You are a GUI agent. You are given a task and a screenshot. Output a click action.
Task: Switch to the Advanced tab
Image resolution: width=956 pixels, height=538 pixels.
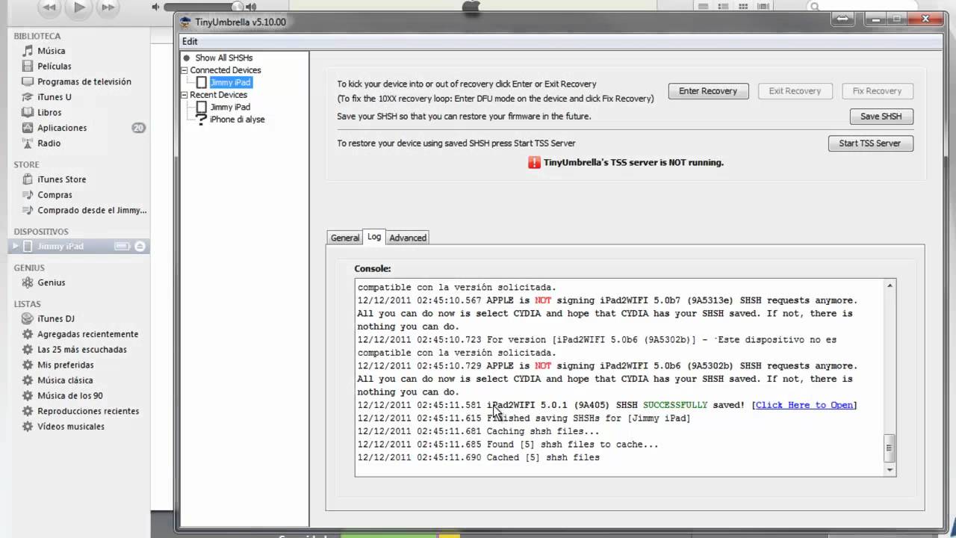point(408,238)
